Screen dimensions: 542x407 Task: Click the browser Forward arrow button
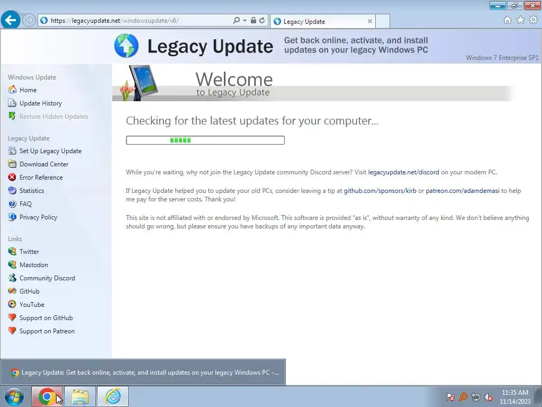(29, 21)
